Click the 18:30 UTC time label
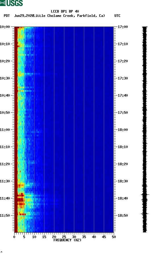157x255 pixels. click(x=123, y=181)
